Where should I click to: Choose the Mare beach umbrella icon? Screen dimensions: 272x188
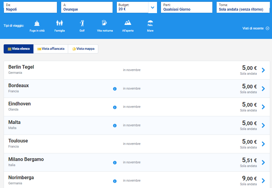(150, 23)
